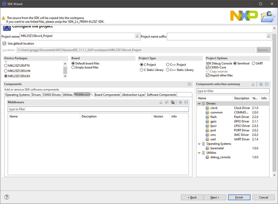
Task: Click main page scroll up arrow
Action: coord(274,28)
